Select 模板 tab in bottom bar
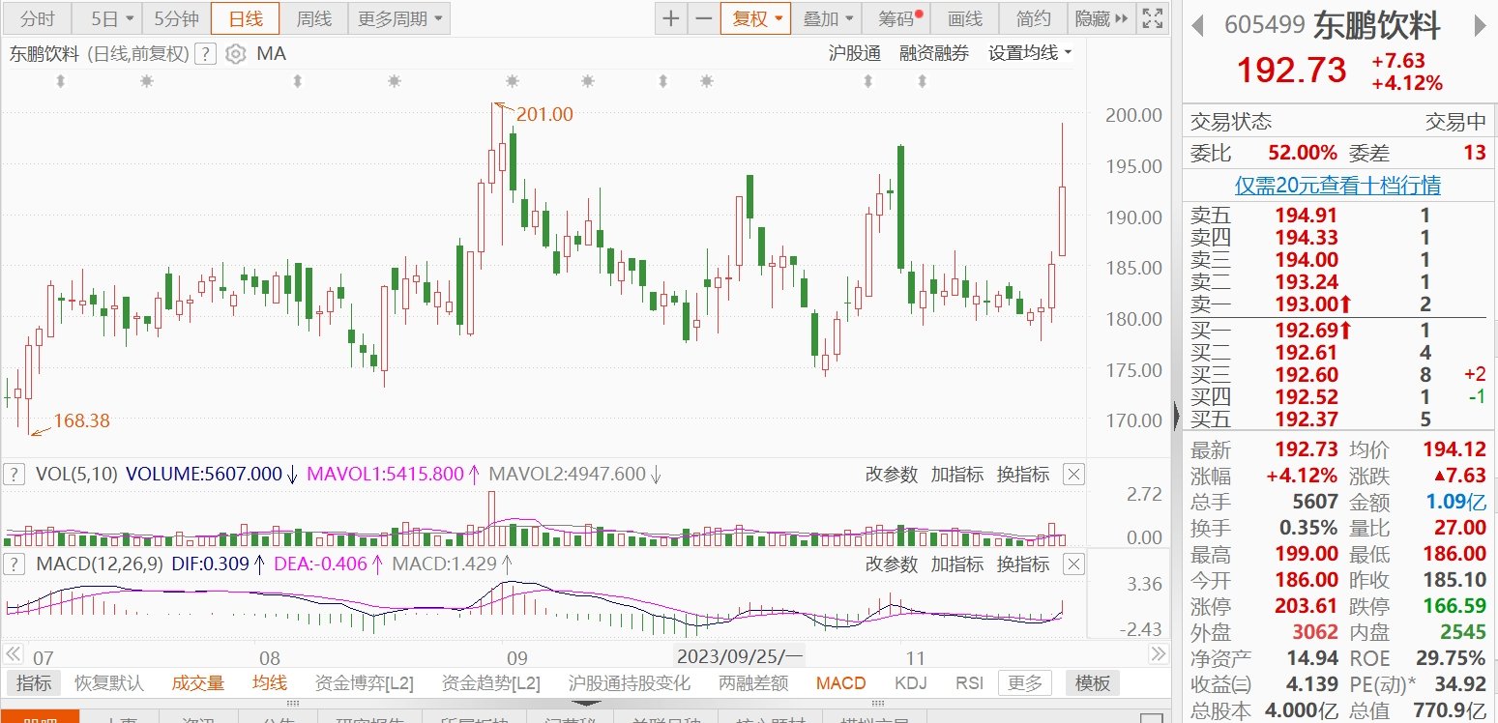This screenshot has height=723, width=1498. pyautogui.click(x=1093, y=683)
